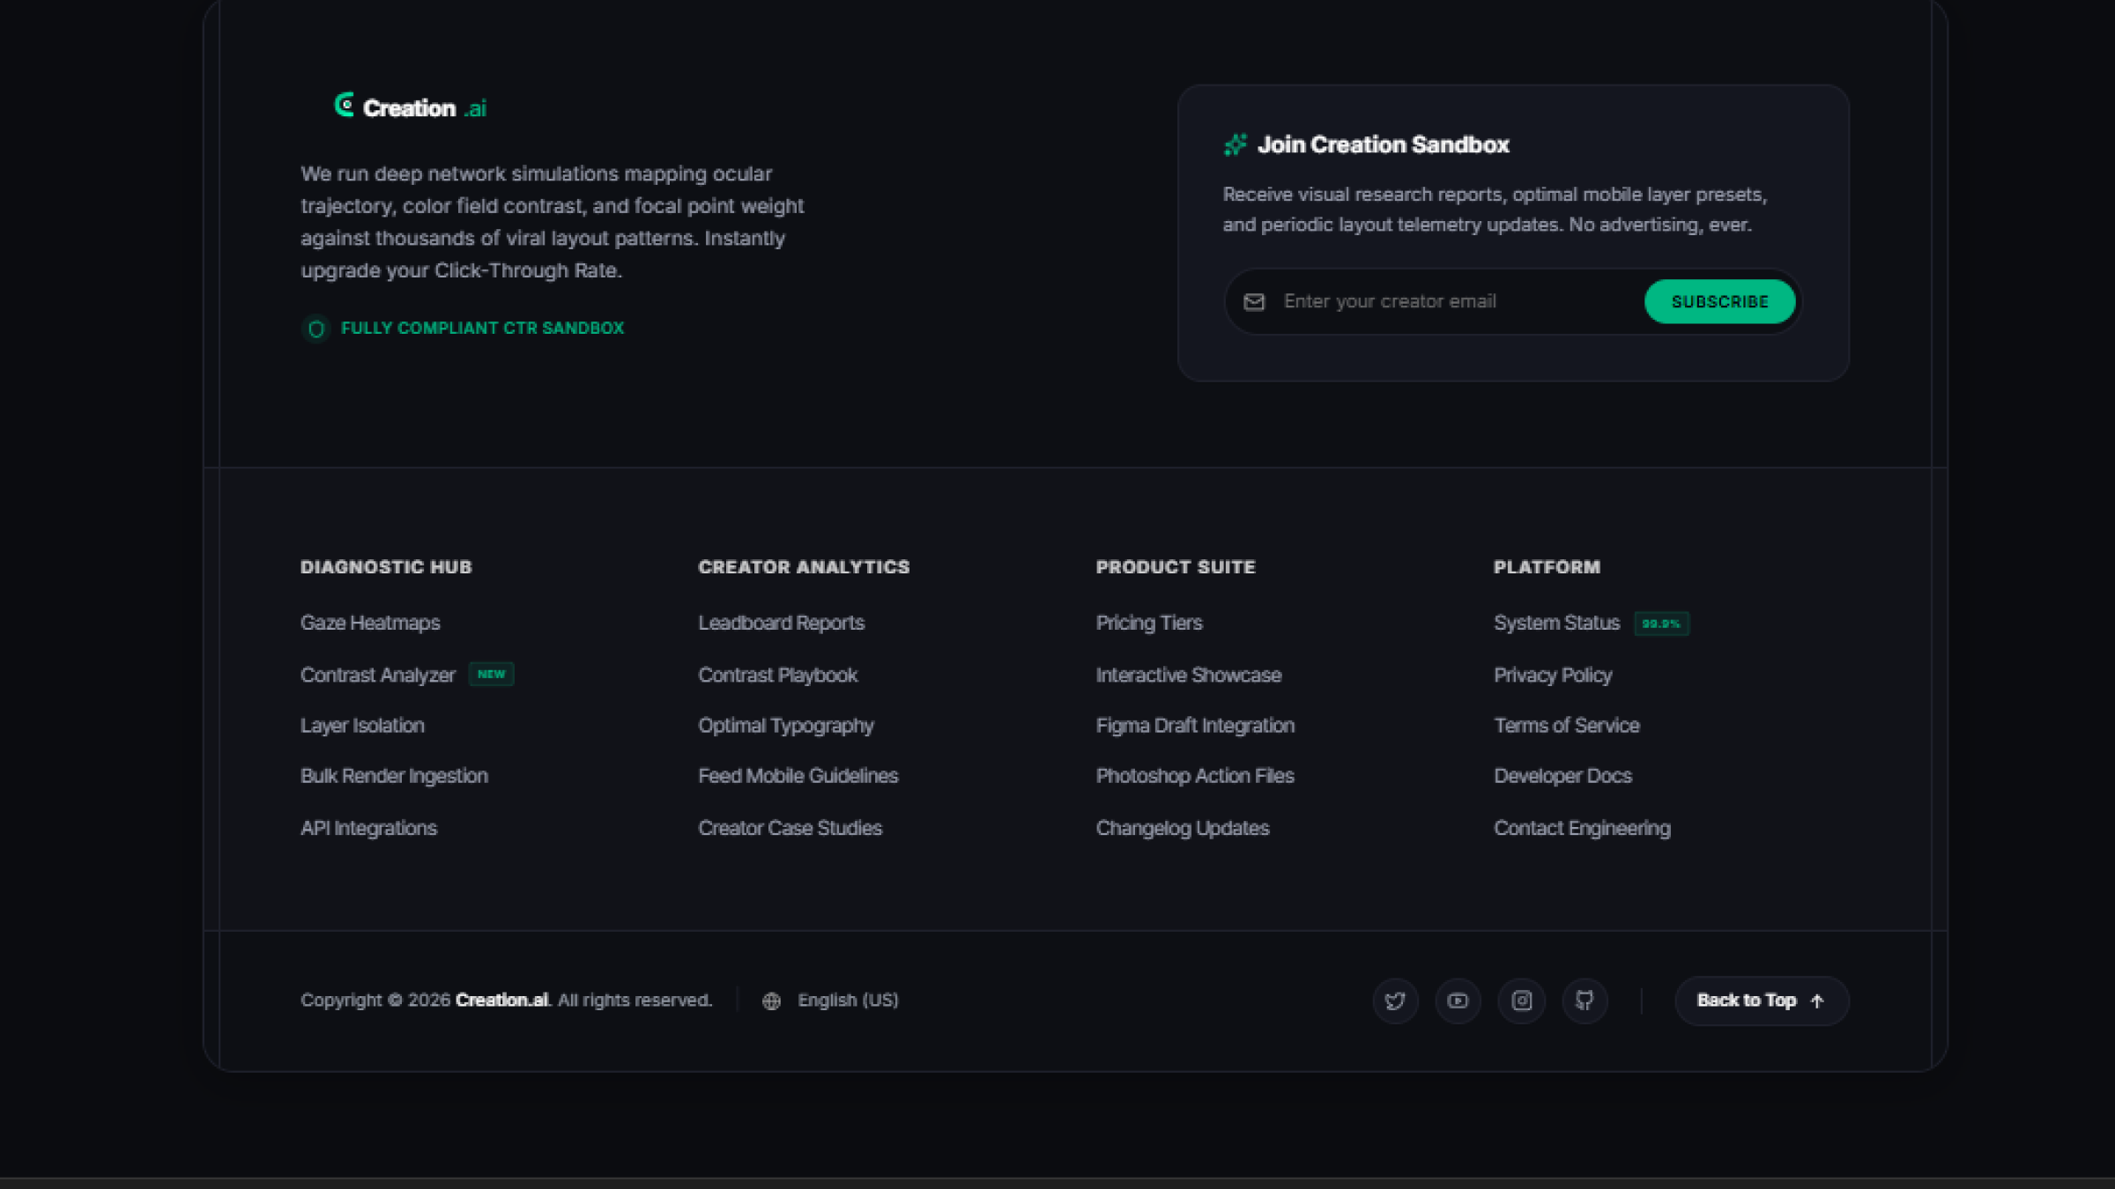This screenshot has width=2115, height=1189.
Task: Open Interactive Showcase link
Action: pyautogui.click(x=1188, y=675)
